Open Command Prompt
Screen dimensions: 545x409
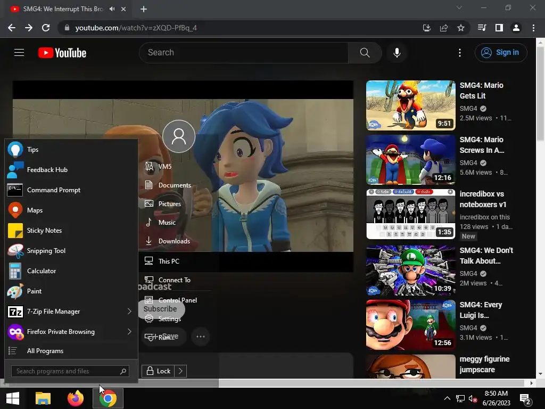click(71, 190)
